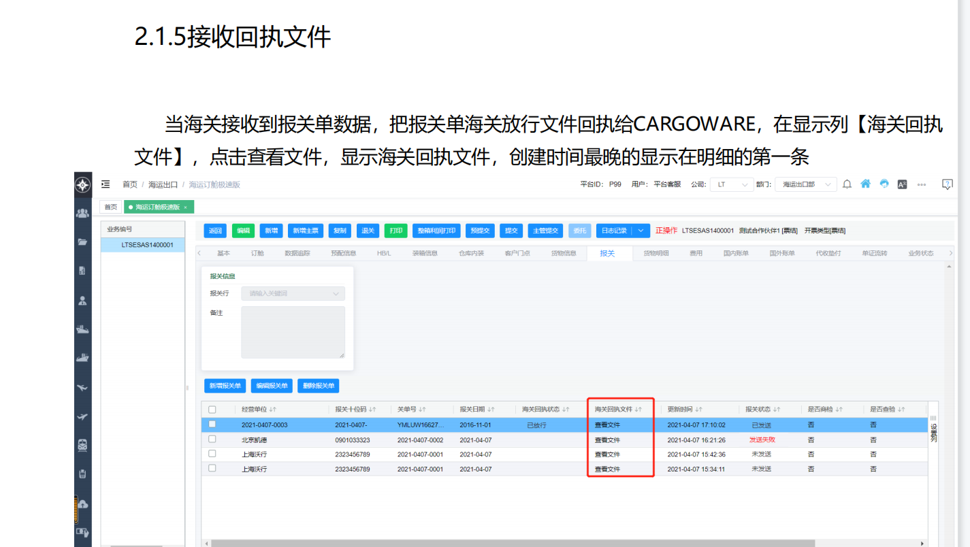970x547 pixels.
Task: Click 查看文件 link in the first row
Action: pos(607,425)
